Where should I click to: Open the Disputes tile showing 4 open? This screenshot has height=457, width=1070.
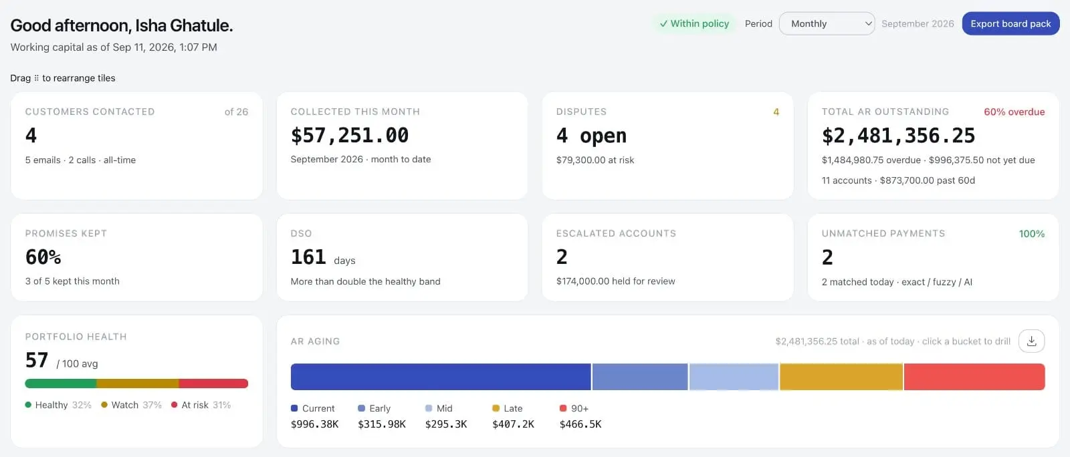[x=667, y=146]
